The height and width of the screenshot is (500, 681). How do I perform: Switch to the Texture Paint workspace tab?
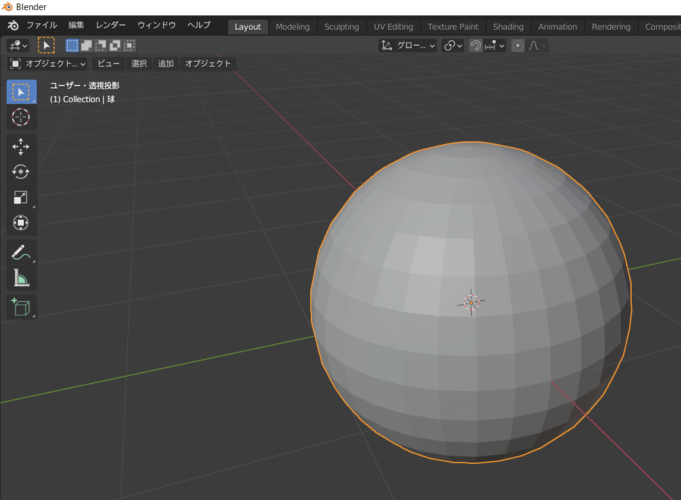pos(453,27)
